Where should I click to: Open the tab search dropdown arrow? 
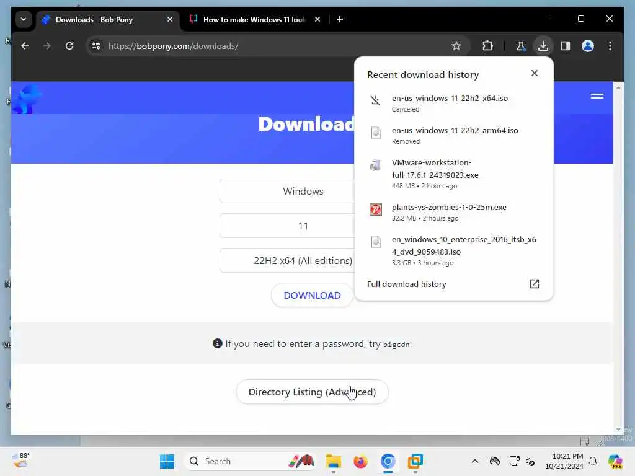[x=24, y=19]
